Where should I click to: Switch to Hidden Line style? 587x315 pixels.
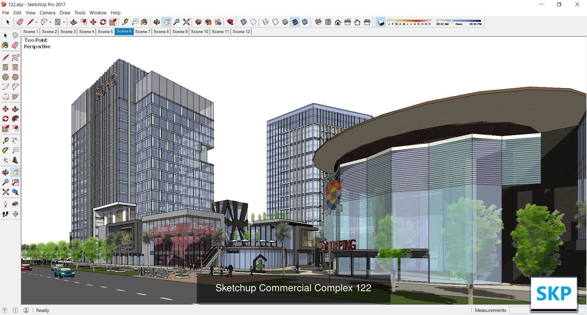click(275, 22)
